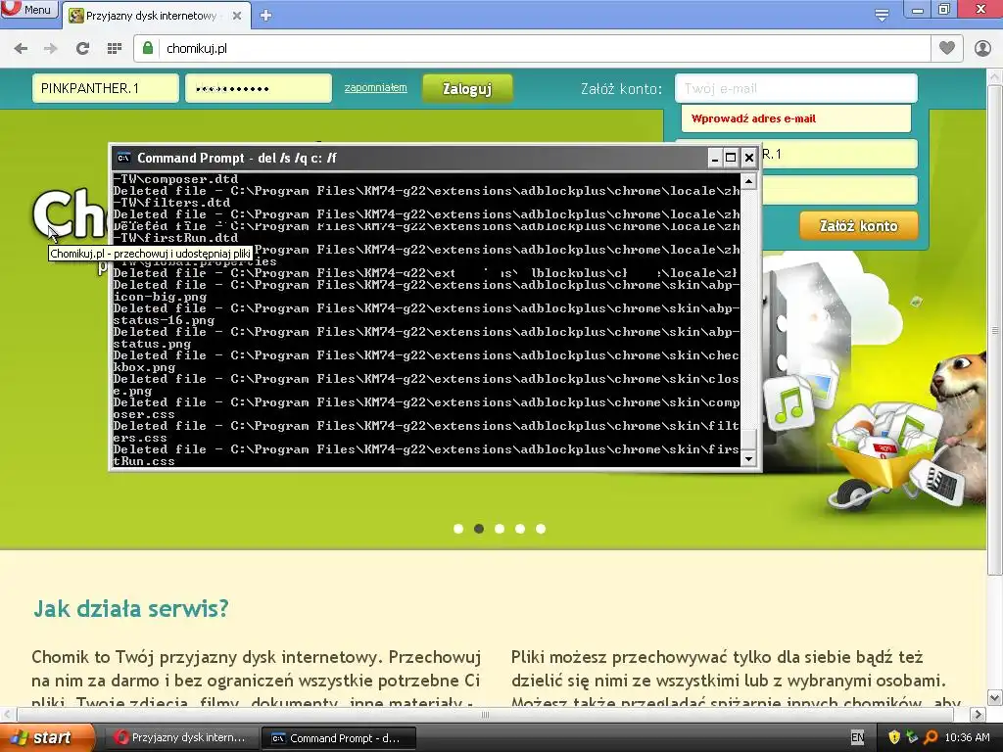The height and width of the screenshot is (752, 1003).
Task: Bookmark page with the heart icon
Action: [947, 48]
